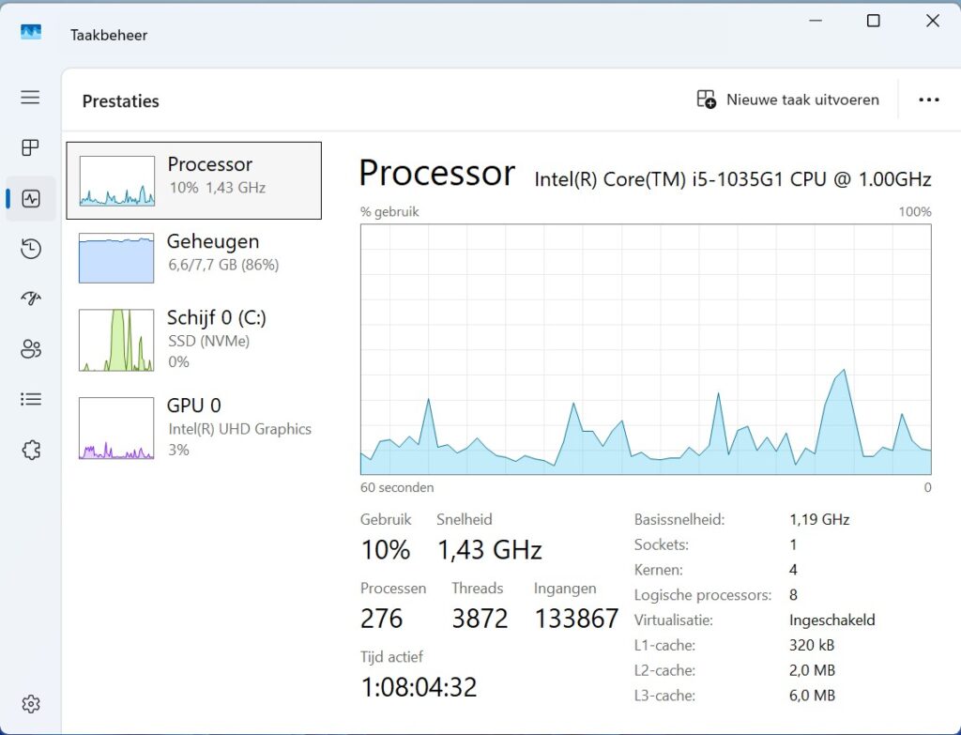Select the Performance page icon in sidebar
The height and width of the screenshot is (735, 961).
pos(31,198)
